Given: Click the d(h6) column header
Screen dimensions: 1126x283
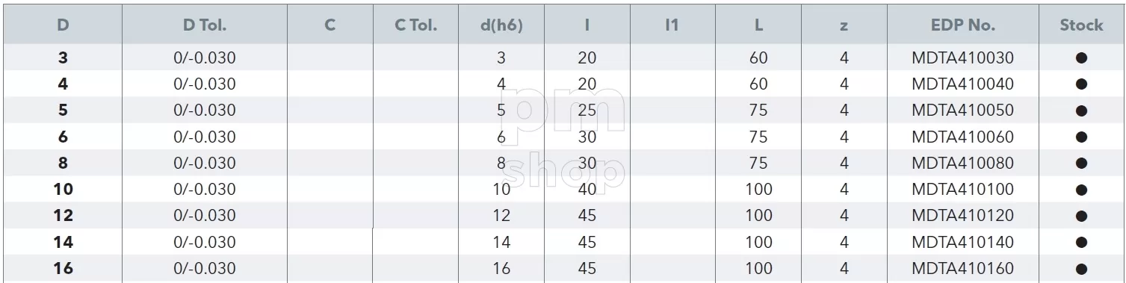Looking at the screenshot, I should (x=501, y=25).
